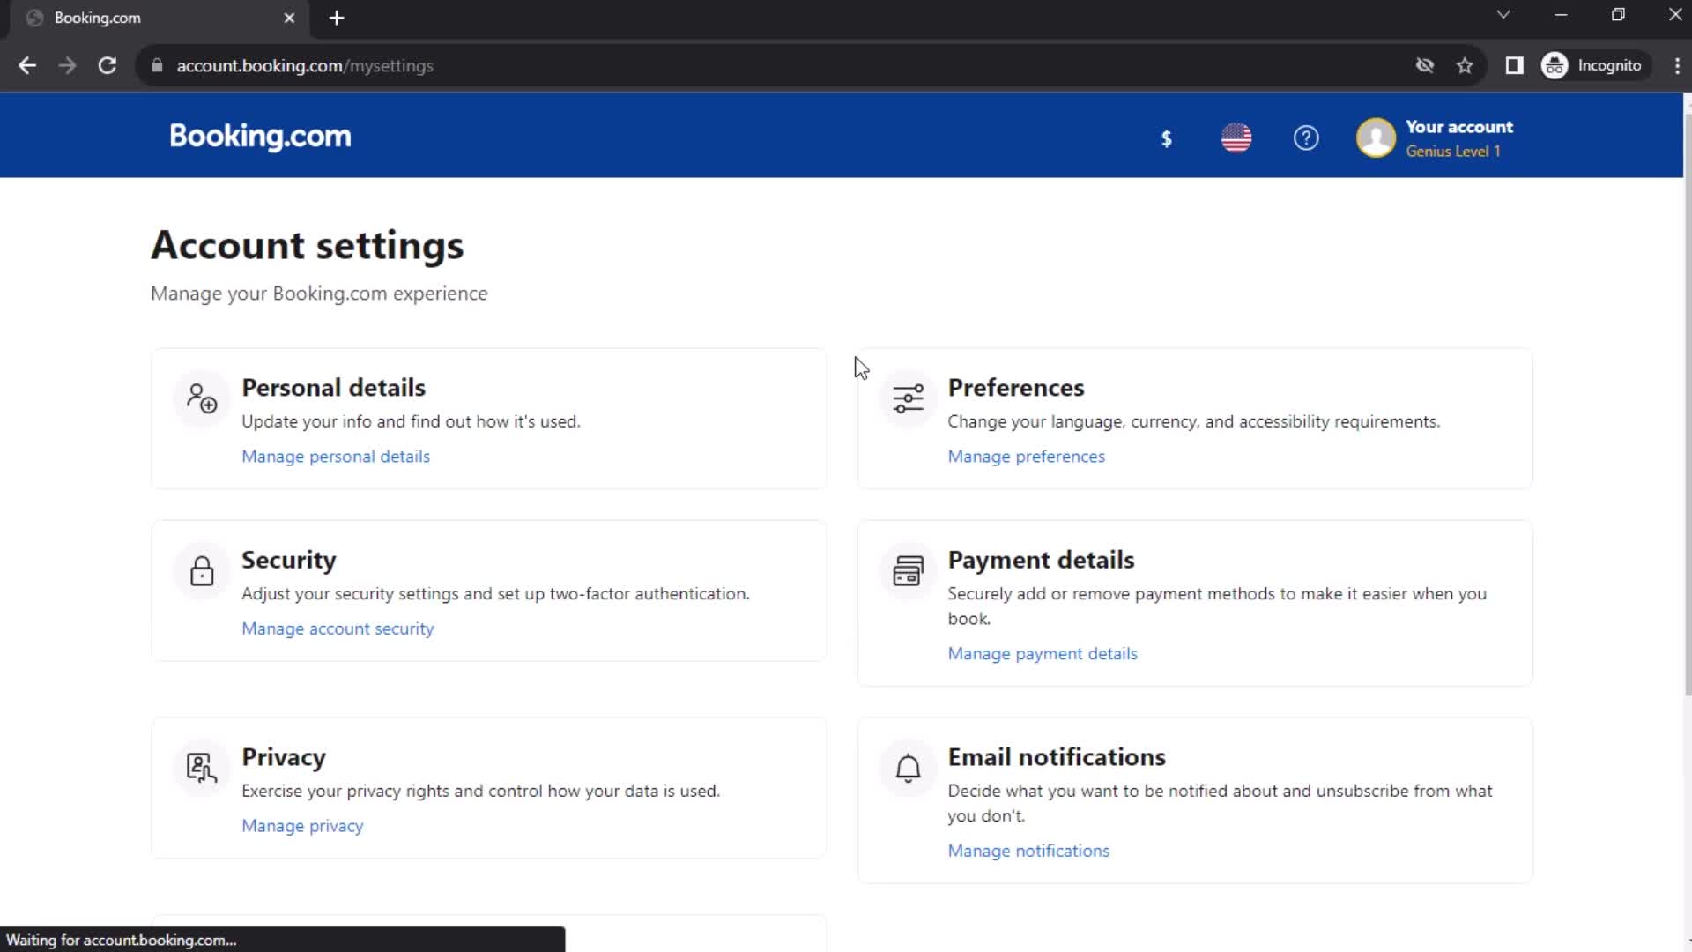Open Manage preferences link
This screenshot has width=1692, height=952.
1026,457
